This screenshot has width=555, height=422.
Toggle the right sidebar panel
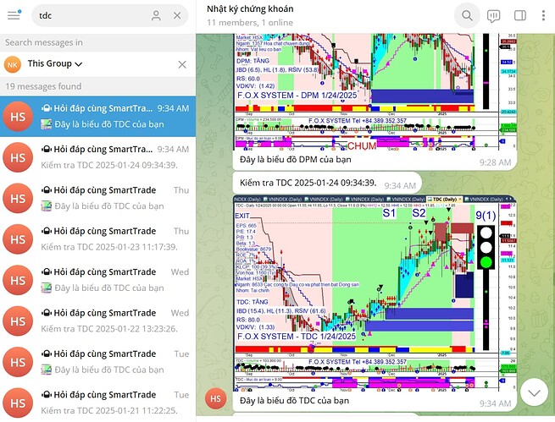click(519, 15)
